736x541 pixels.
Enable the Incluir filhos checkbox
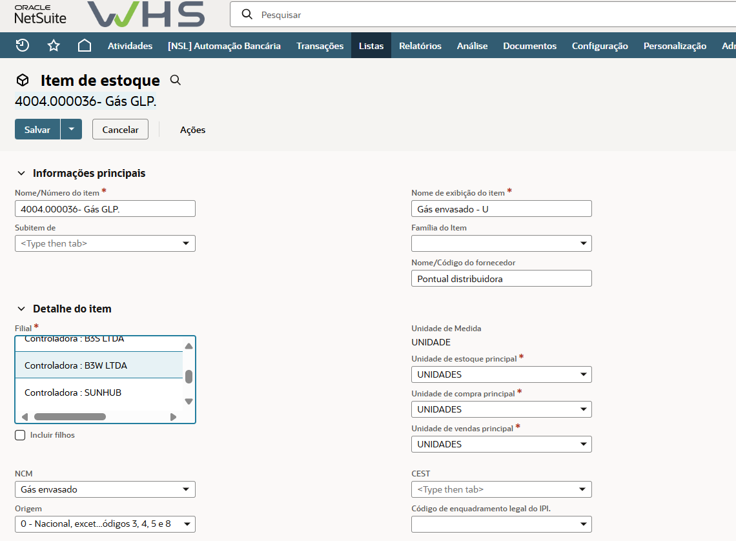coord(20,435)
